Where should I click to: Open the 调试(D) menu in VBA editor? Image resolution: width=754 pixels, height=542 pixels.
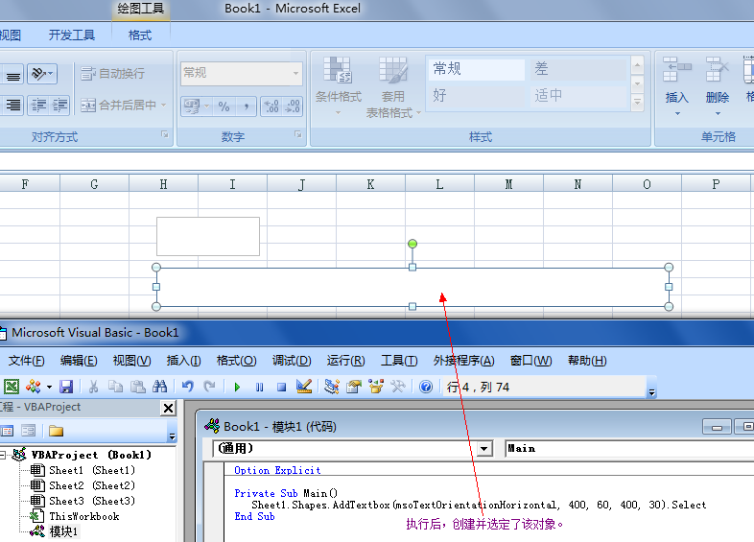coord(292,361)
